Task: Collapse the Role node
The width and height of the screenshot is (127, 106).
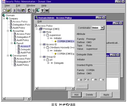Action: (x=41, y=32)
